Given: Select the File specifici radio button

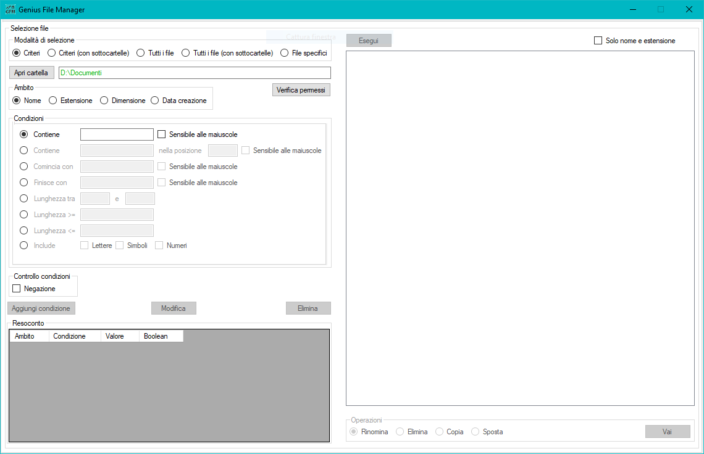Looking at the screenshot, I should pyautogui.click(x=285, y=53).
